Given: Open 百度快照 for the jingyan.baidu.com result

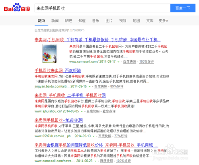Looking at the screenshot, I should point(101,86).
